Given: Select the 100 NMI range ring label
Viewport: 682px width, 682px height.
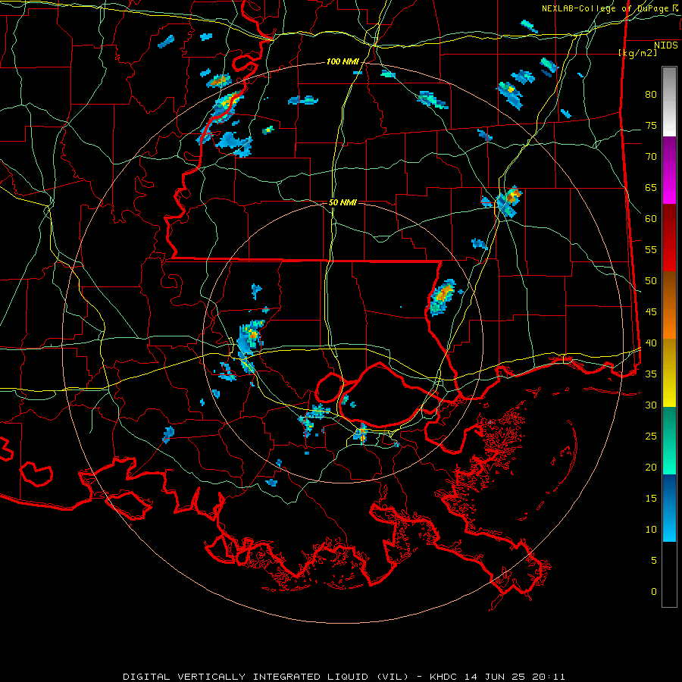Looking at the screenshot, I should 343,62.
